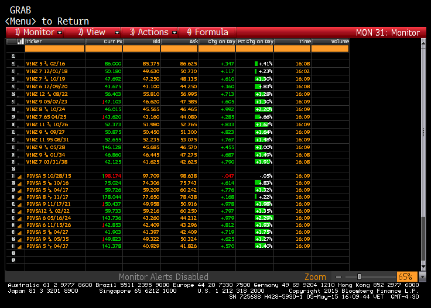
Task: Click chart icon beside PDVSA 6 05/16/24
Action: click(x=19, y=219)
